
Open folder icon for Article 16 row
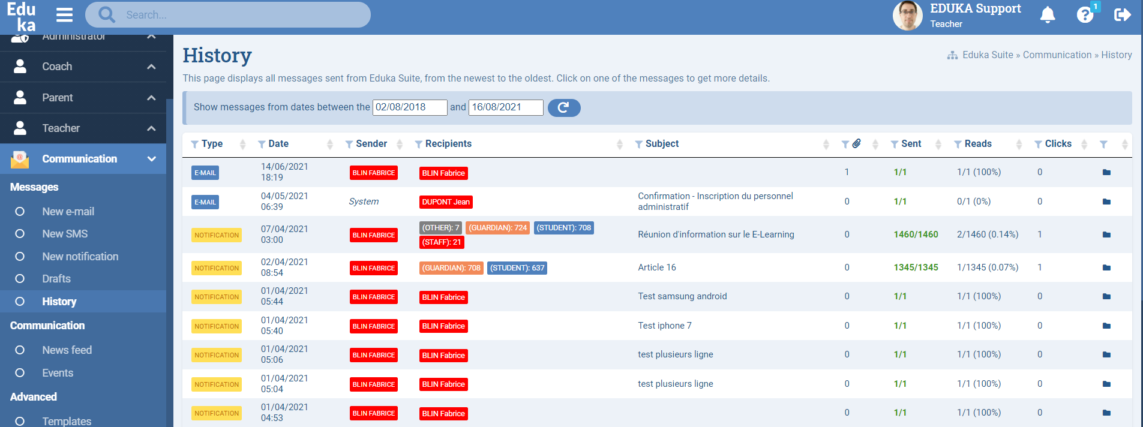(1106, 268)
